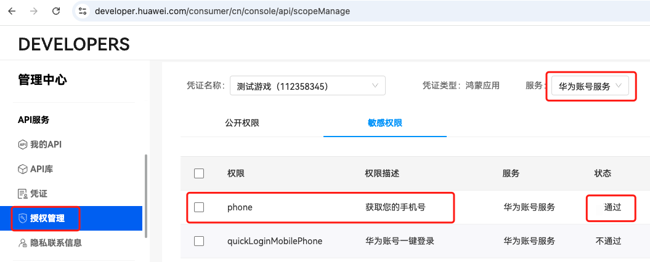Click the shield icon for 授权管理
The height and width of the screenshot is (262, 650).
[22, 218]
